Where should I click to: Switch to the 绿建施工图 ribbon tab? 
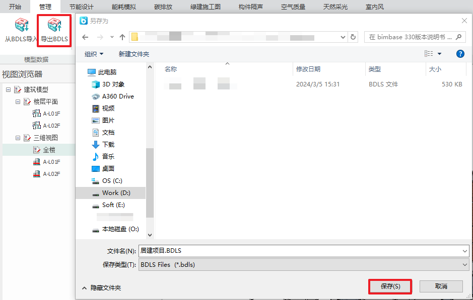click(206, 7)
